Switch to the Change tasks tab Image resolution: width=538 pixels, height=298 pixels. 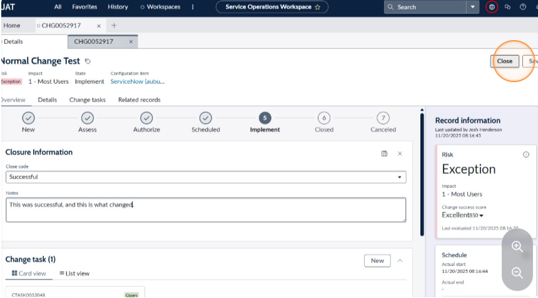click(x=88, y=100)
